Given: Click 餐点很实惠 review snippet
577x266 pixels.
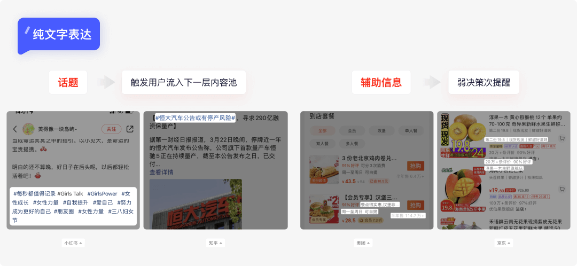Looking at the screenshot, I should click(x=380, y=205).
